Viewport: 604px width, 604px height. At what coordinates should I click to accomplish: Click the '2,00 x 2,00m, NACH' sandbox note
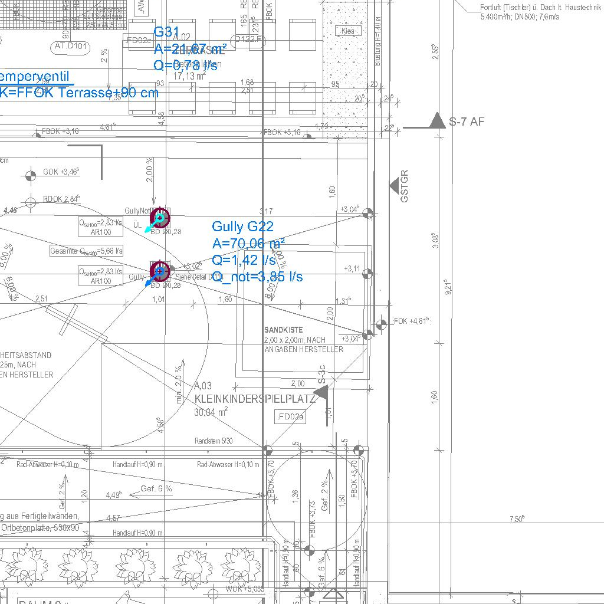coord(295,340)
